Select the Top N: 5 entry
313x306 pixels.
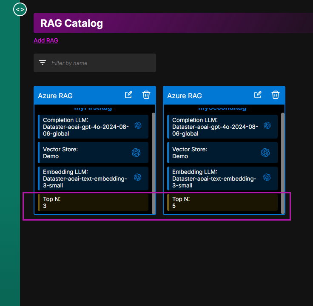coord(222,202)
